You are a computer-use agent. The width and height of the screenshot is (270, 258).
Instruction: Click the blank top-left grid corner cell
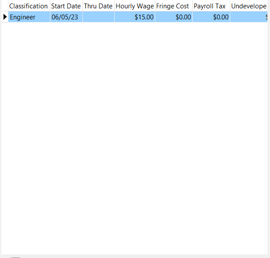click(x=4, y=6)
